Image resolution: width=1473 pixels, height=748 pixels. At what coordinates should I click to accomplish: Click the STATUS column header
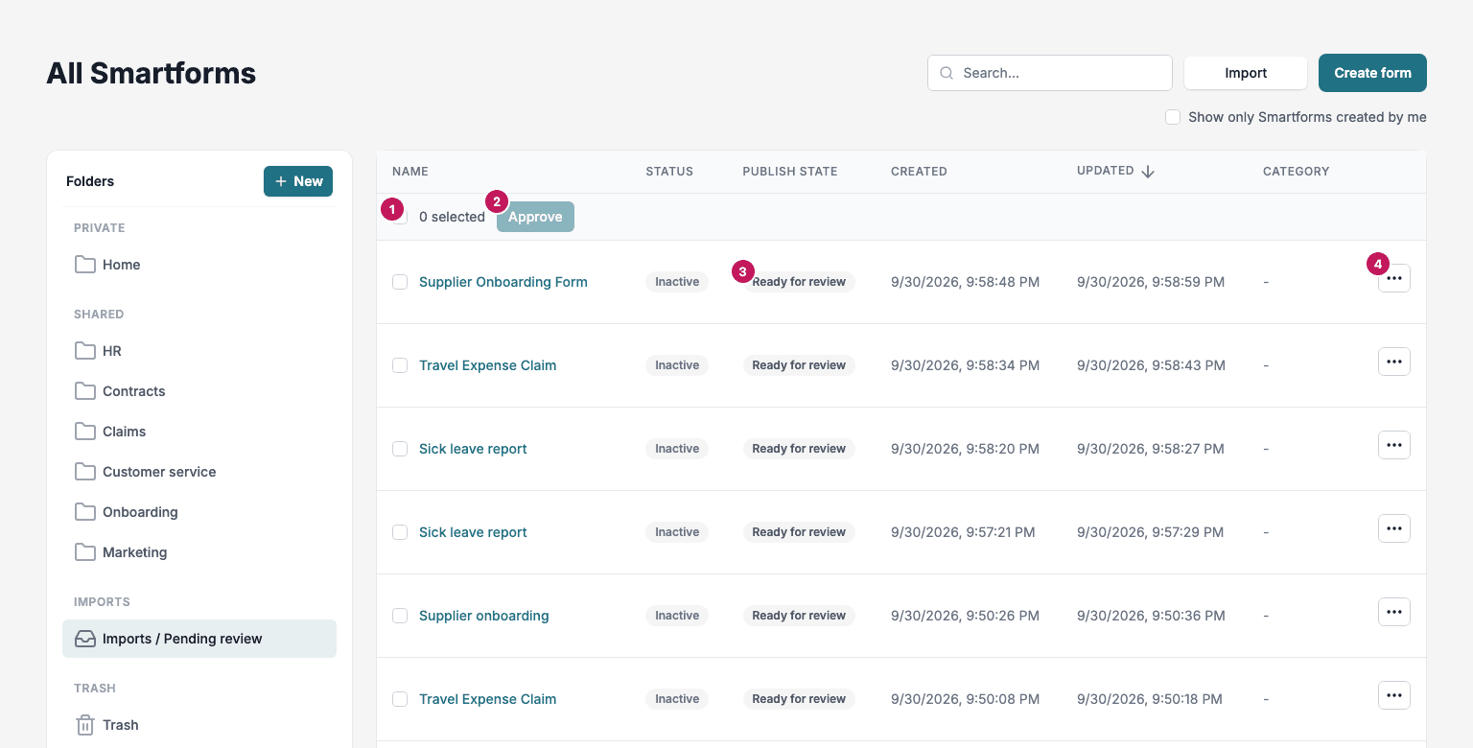point(669,172)
